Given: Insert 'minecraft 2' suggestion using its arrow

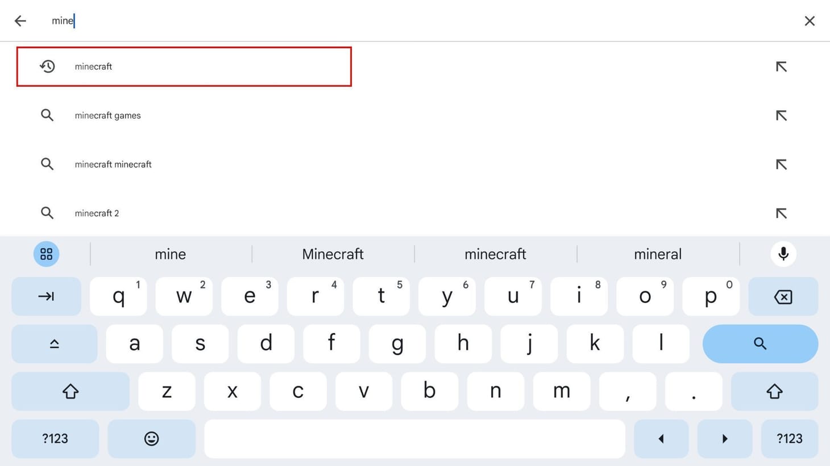Looking at the screenshot, I should tap(781, 213).
